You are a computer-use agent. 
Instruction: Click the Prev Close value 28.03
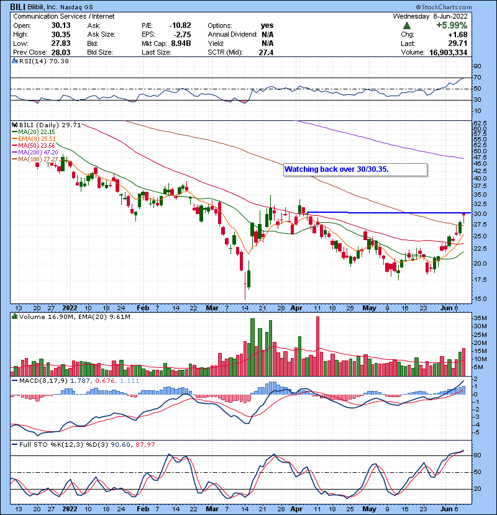click(60, 52)
